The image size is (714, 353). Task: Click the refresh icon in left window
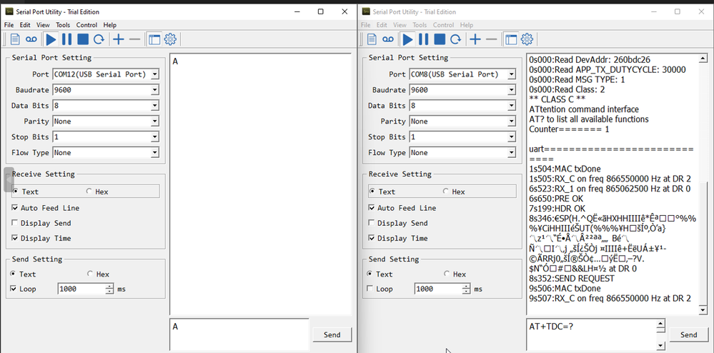(99, 39)
